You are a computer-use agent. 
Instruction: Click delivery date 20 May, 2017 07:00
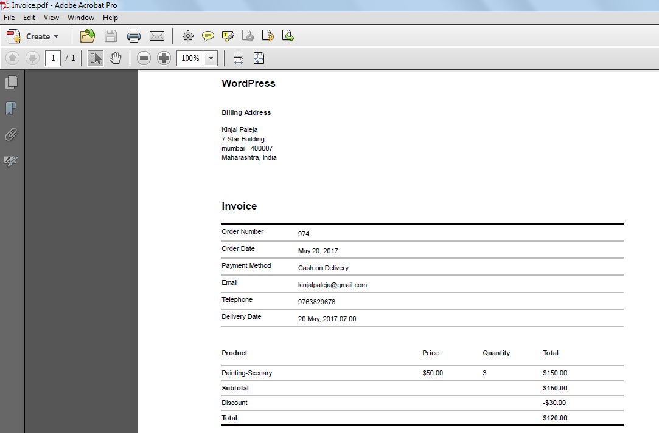click(x=327, y=319)
